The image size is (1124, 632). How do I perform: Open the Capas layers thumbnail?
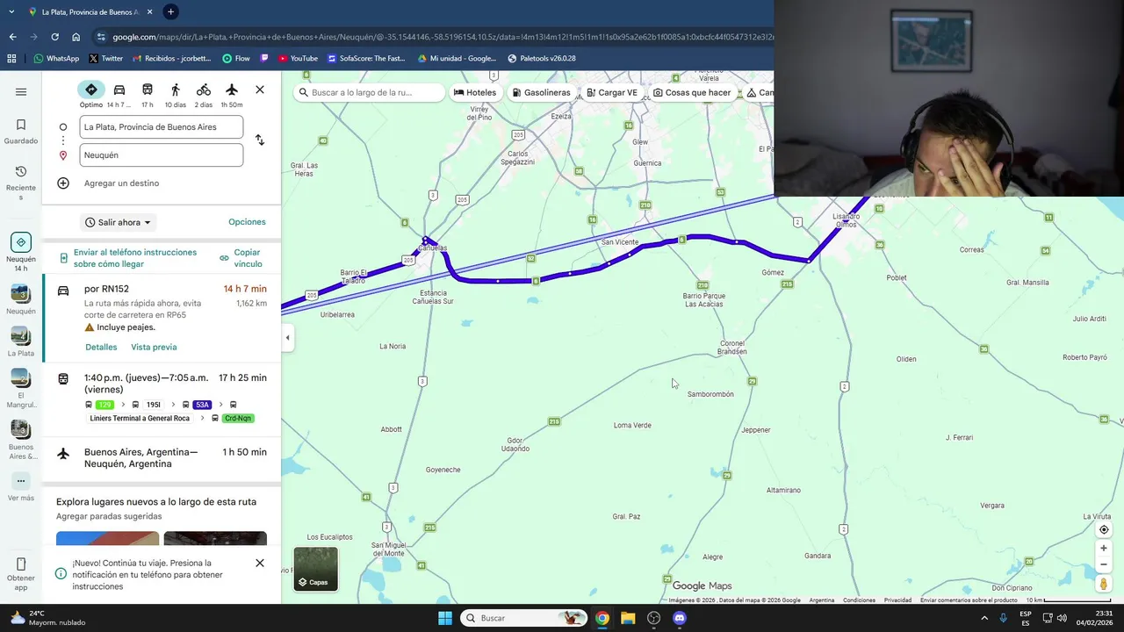(315, 569)
